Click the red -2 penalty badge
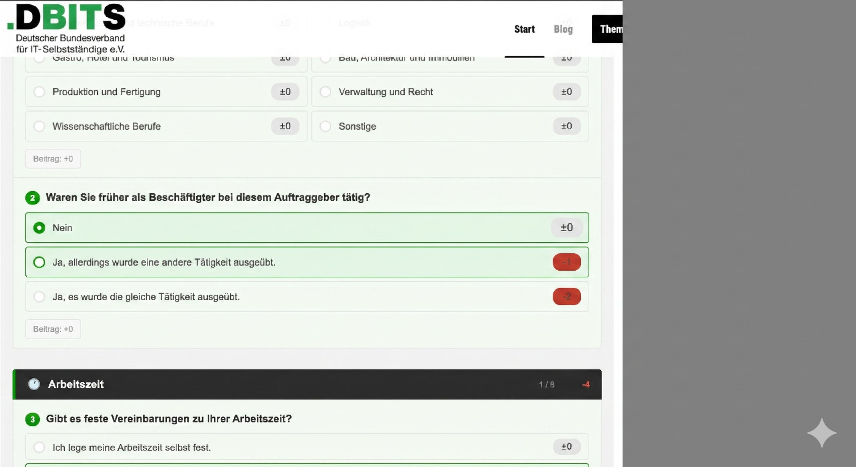 [566, 296]
